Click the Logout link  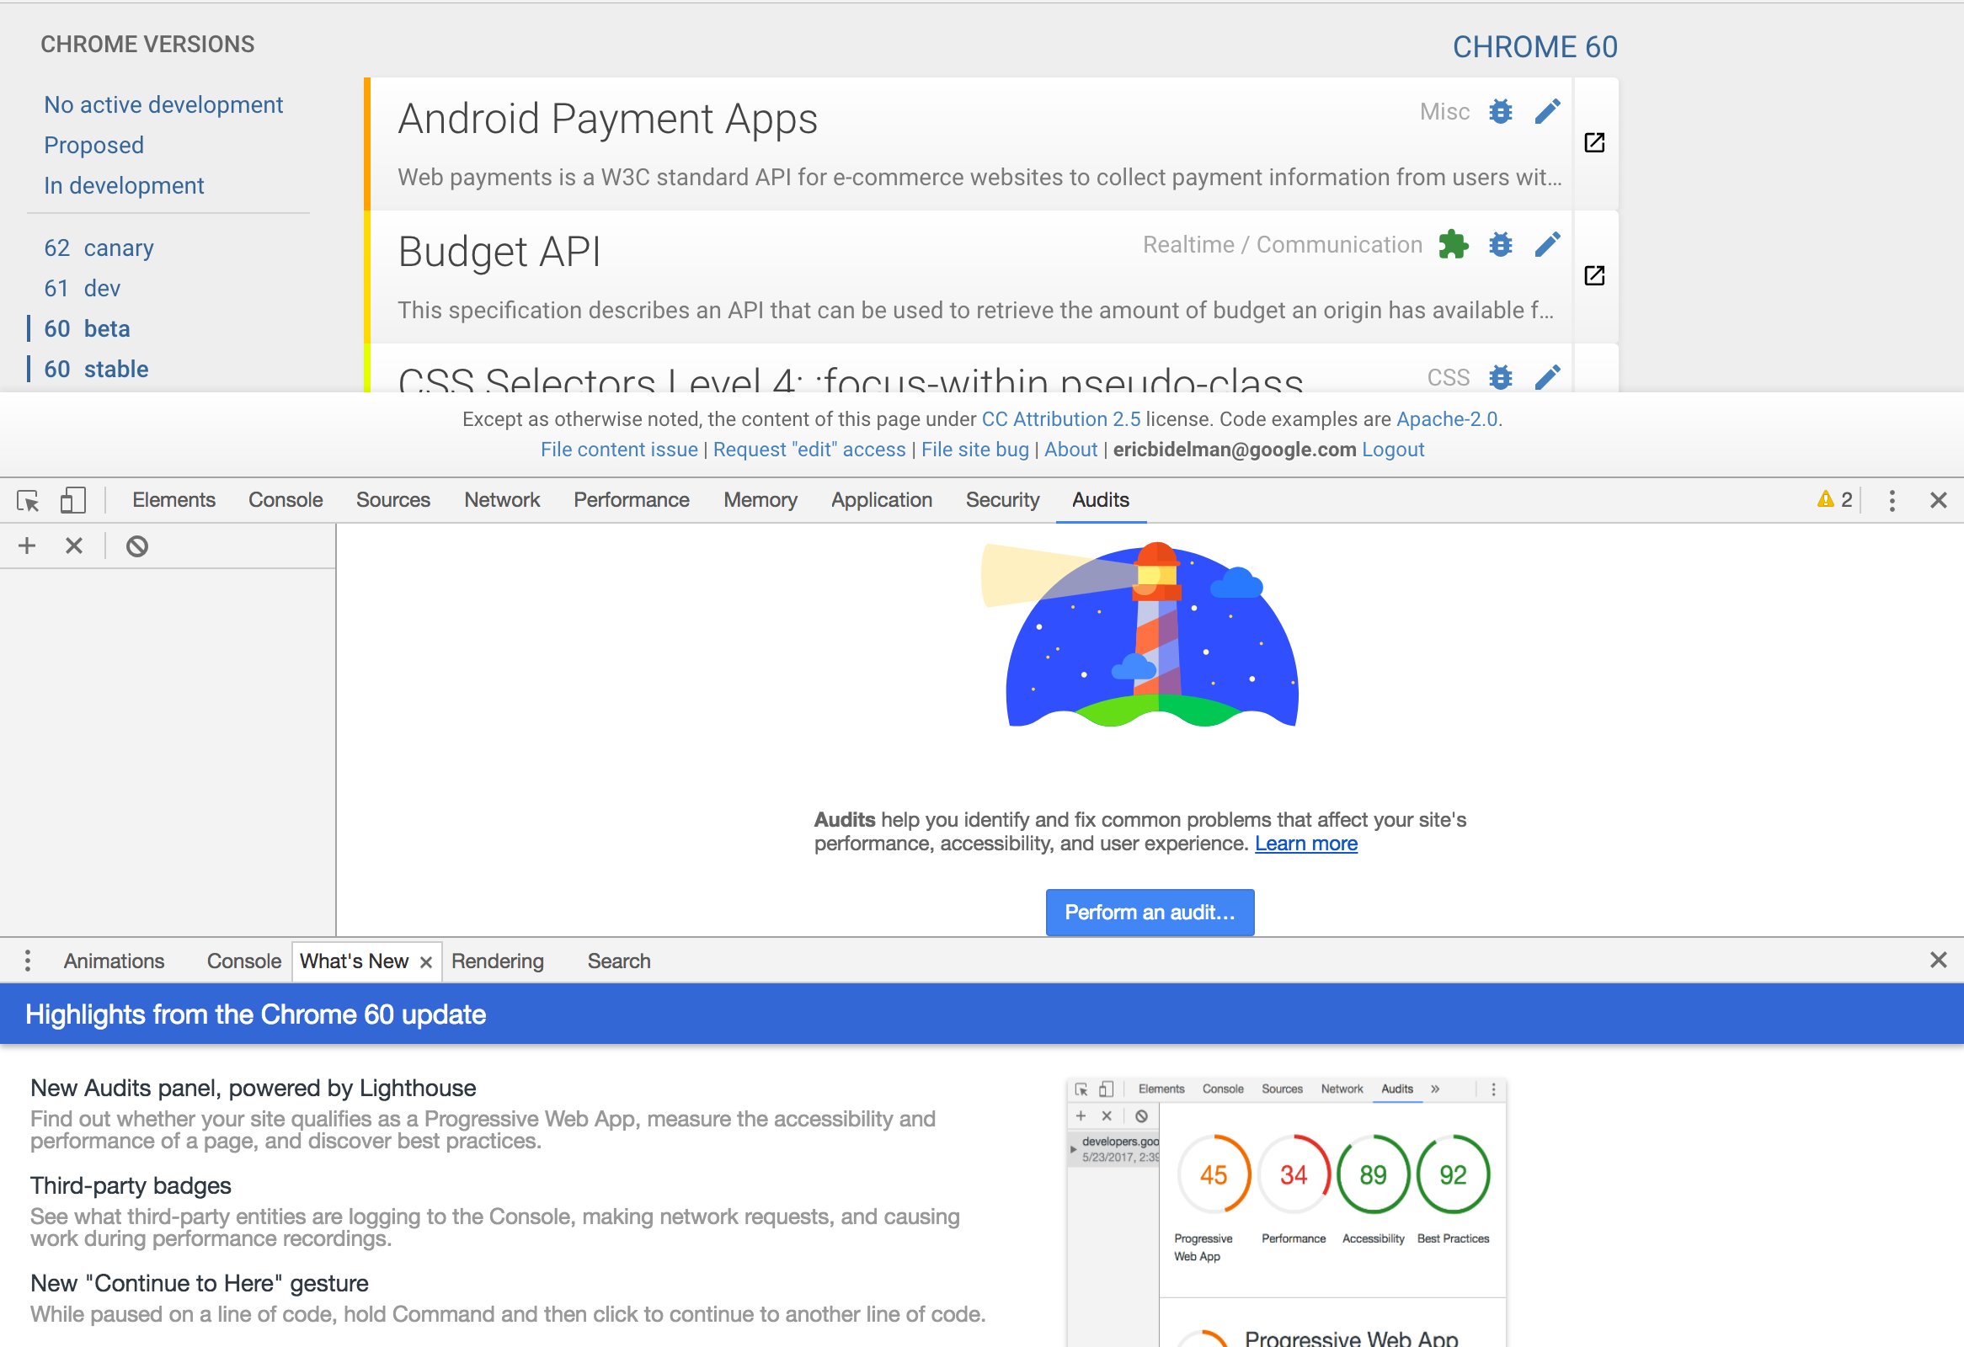tap(1393, 450)
